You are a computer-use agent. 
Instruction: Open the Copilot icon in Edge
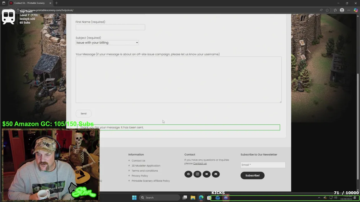coord(356,10)
